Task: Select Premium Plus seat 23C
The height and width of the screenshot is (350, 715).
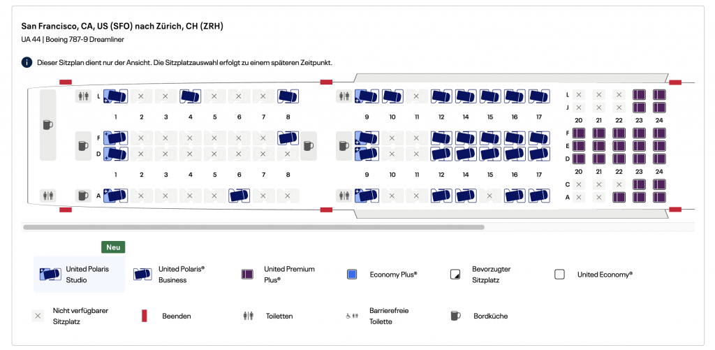Action: (639, 184)
